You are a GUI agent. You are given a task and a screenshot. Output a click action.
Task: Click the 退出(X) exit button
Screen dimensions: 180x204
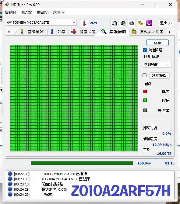coord(166,23)
